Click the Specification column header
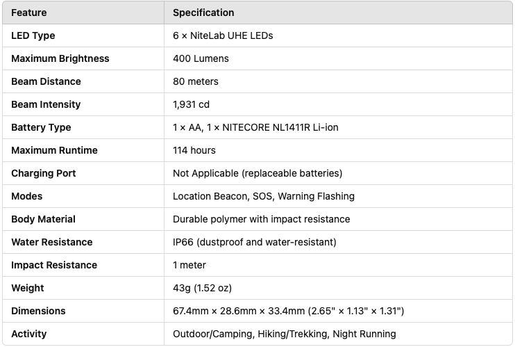Image resolution: width=515 pixels, height=347 pixels. tap(203, 13)
